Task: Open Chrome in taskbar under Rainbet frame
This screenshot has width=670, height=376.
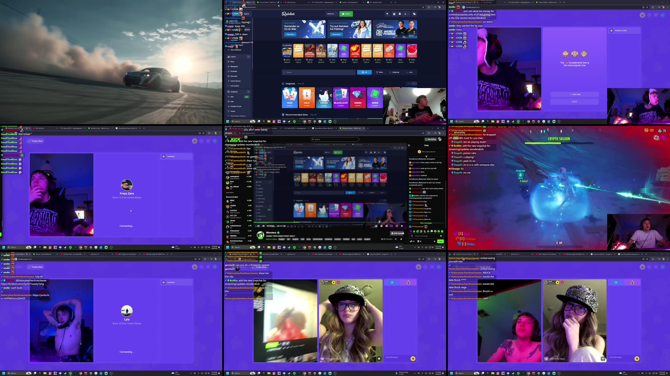Action: tap(304, 121)
